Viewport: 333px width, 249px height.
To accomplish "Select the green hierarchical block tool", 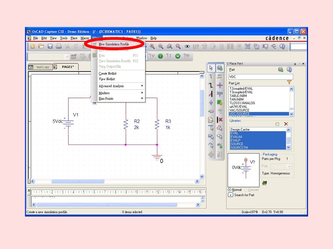I will [x=220, y=102].
